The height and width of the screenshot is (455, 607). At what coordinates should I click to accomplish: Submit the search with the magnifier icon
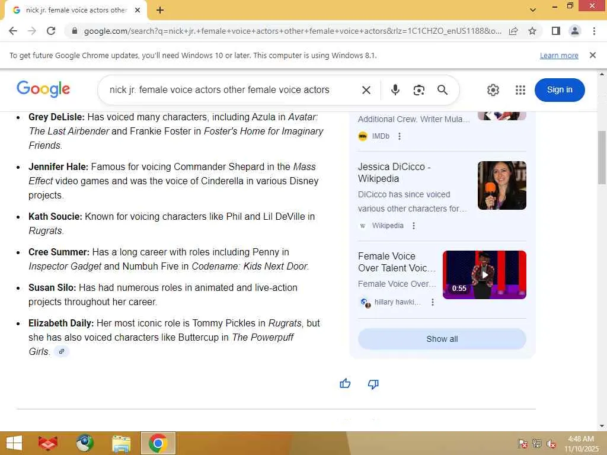(x=442, y=90)
